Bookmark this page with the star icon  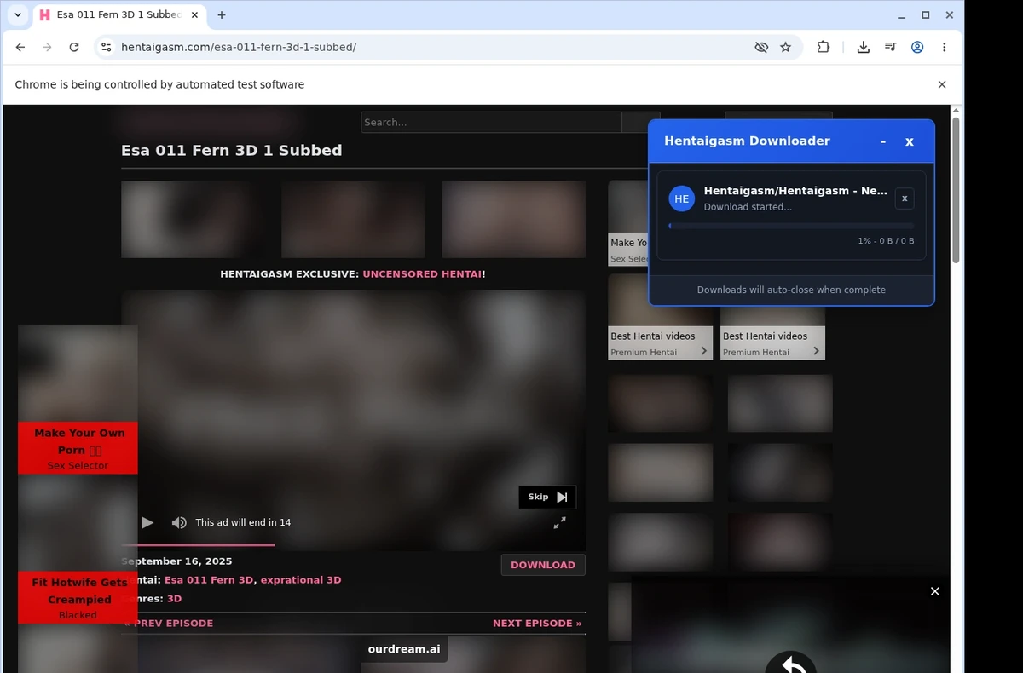[x=785, y=47]
